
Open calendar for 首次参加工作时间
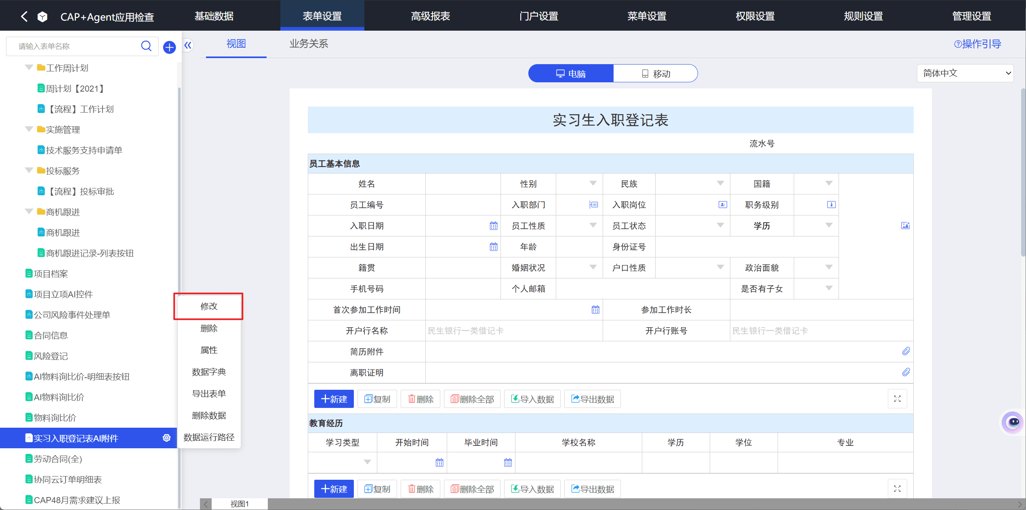pos(595,309)
